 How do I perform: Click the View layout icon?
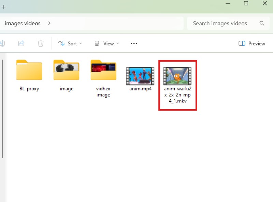click(97, 43)
